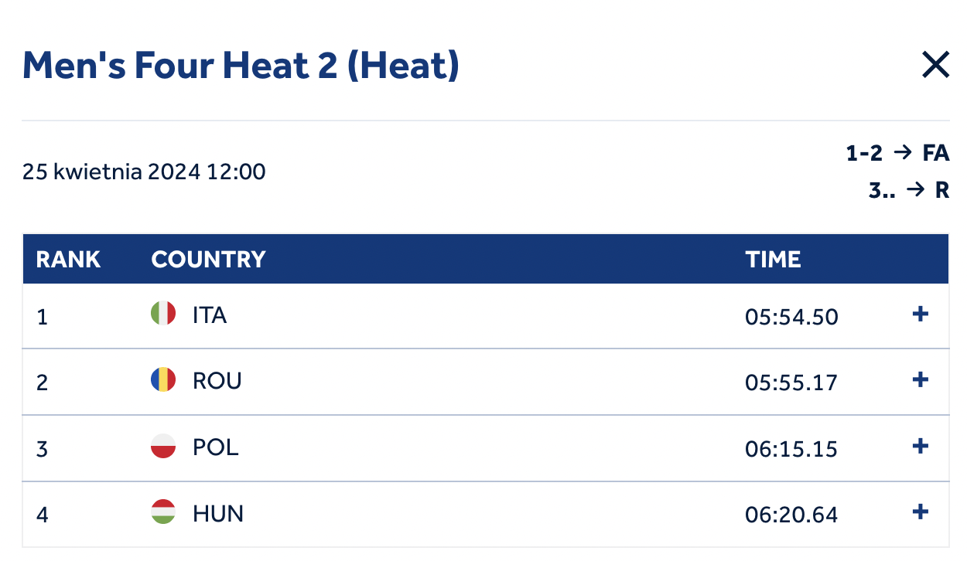Select the RANK column header
The image size is (967, 561).
coord(68,259)
